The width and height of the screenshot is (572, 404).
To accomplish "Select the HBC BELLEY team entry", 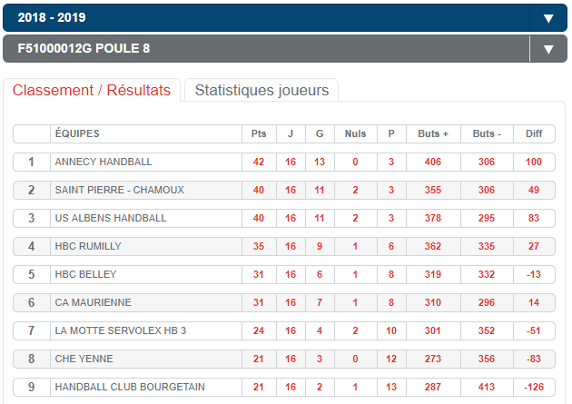I will click(x=84, y=274).
